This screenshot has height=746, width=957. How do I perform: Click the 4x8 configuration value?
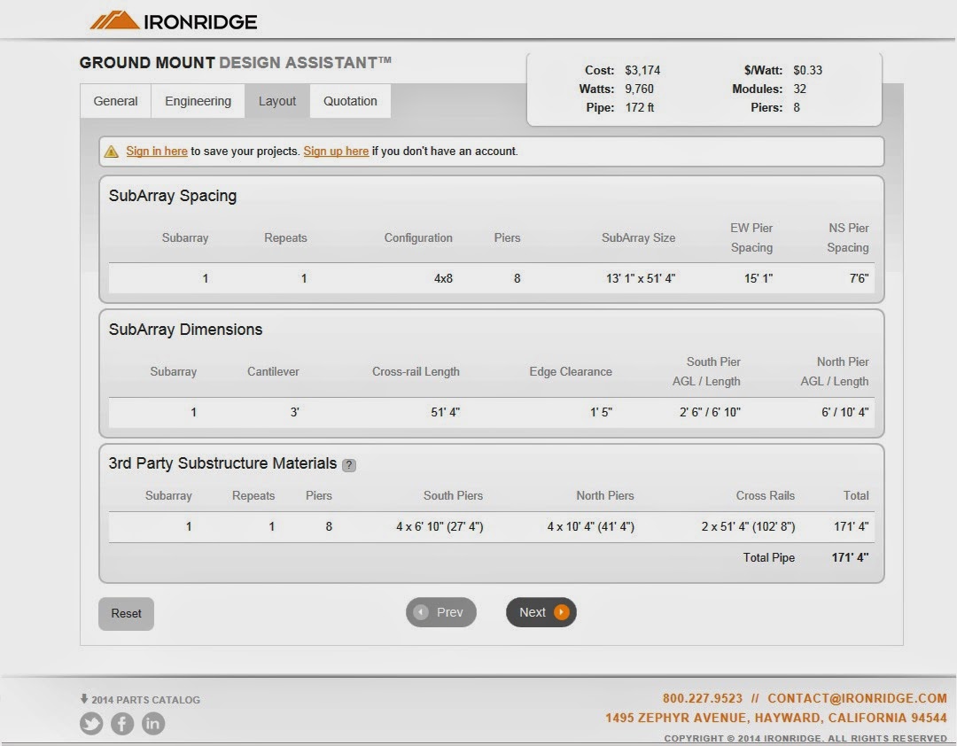443,278
